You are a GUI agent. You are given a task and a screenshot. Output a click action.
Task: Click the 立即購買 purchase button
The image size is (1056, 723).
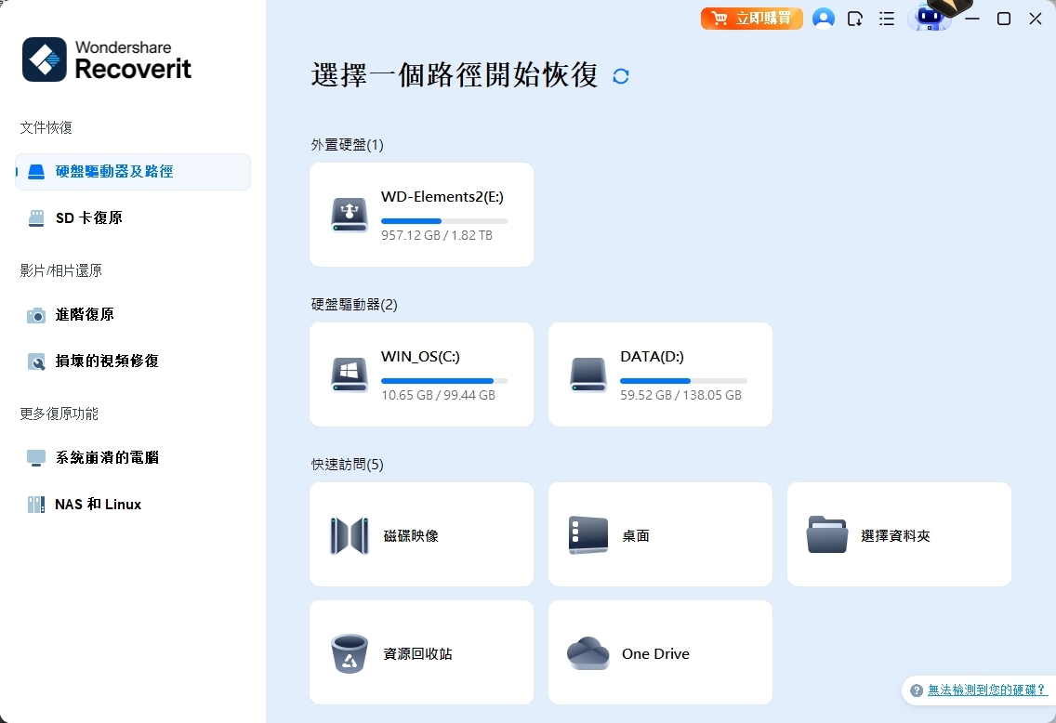pyautogui.click(x=752, y=19)
